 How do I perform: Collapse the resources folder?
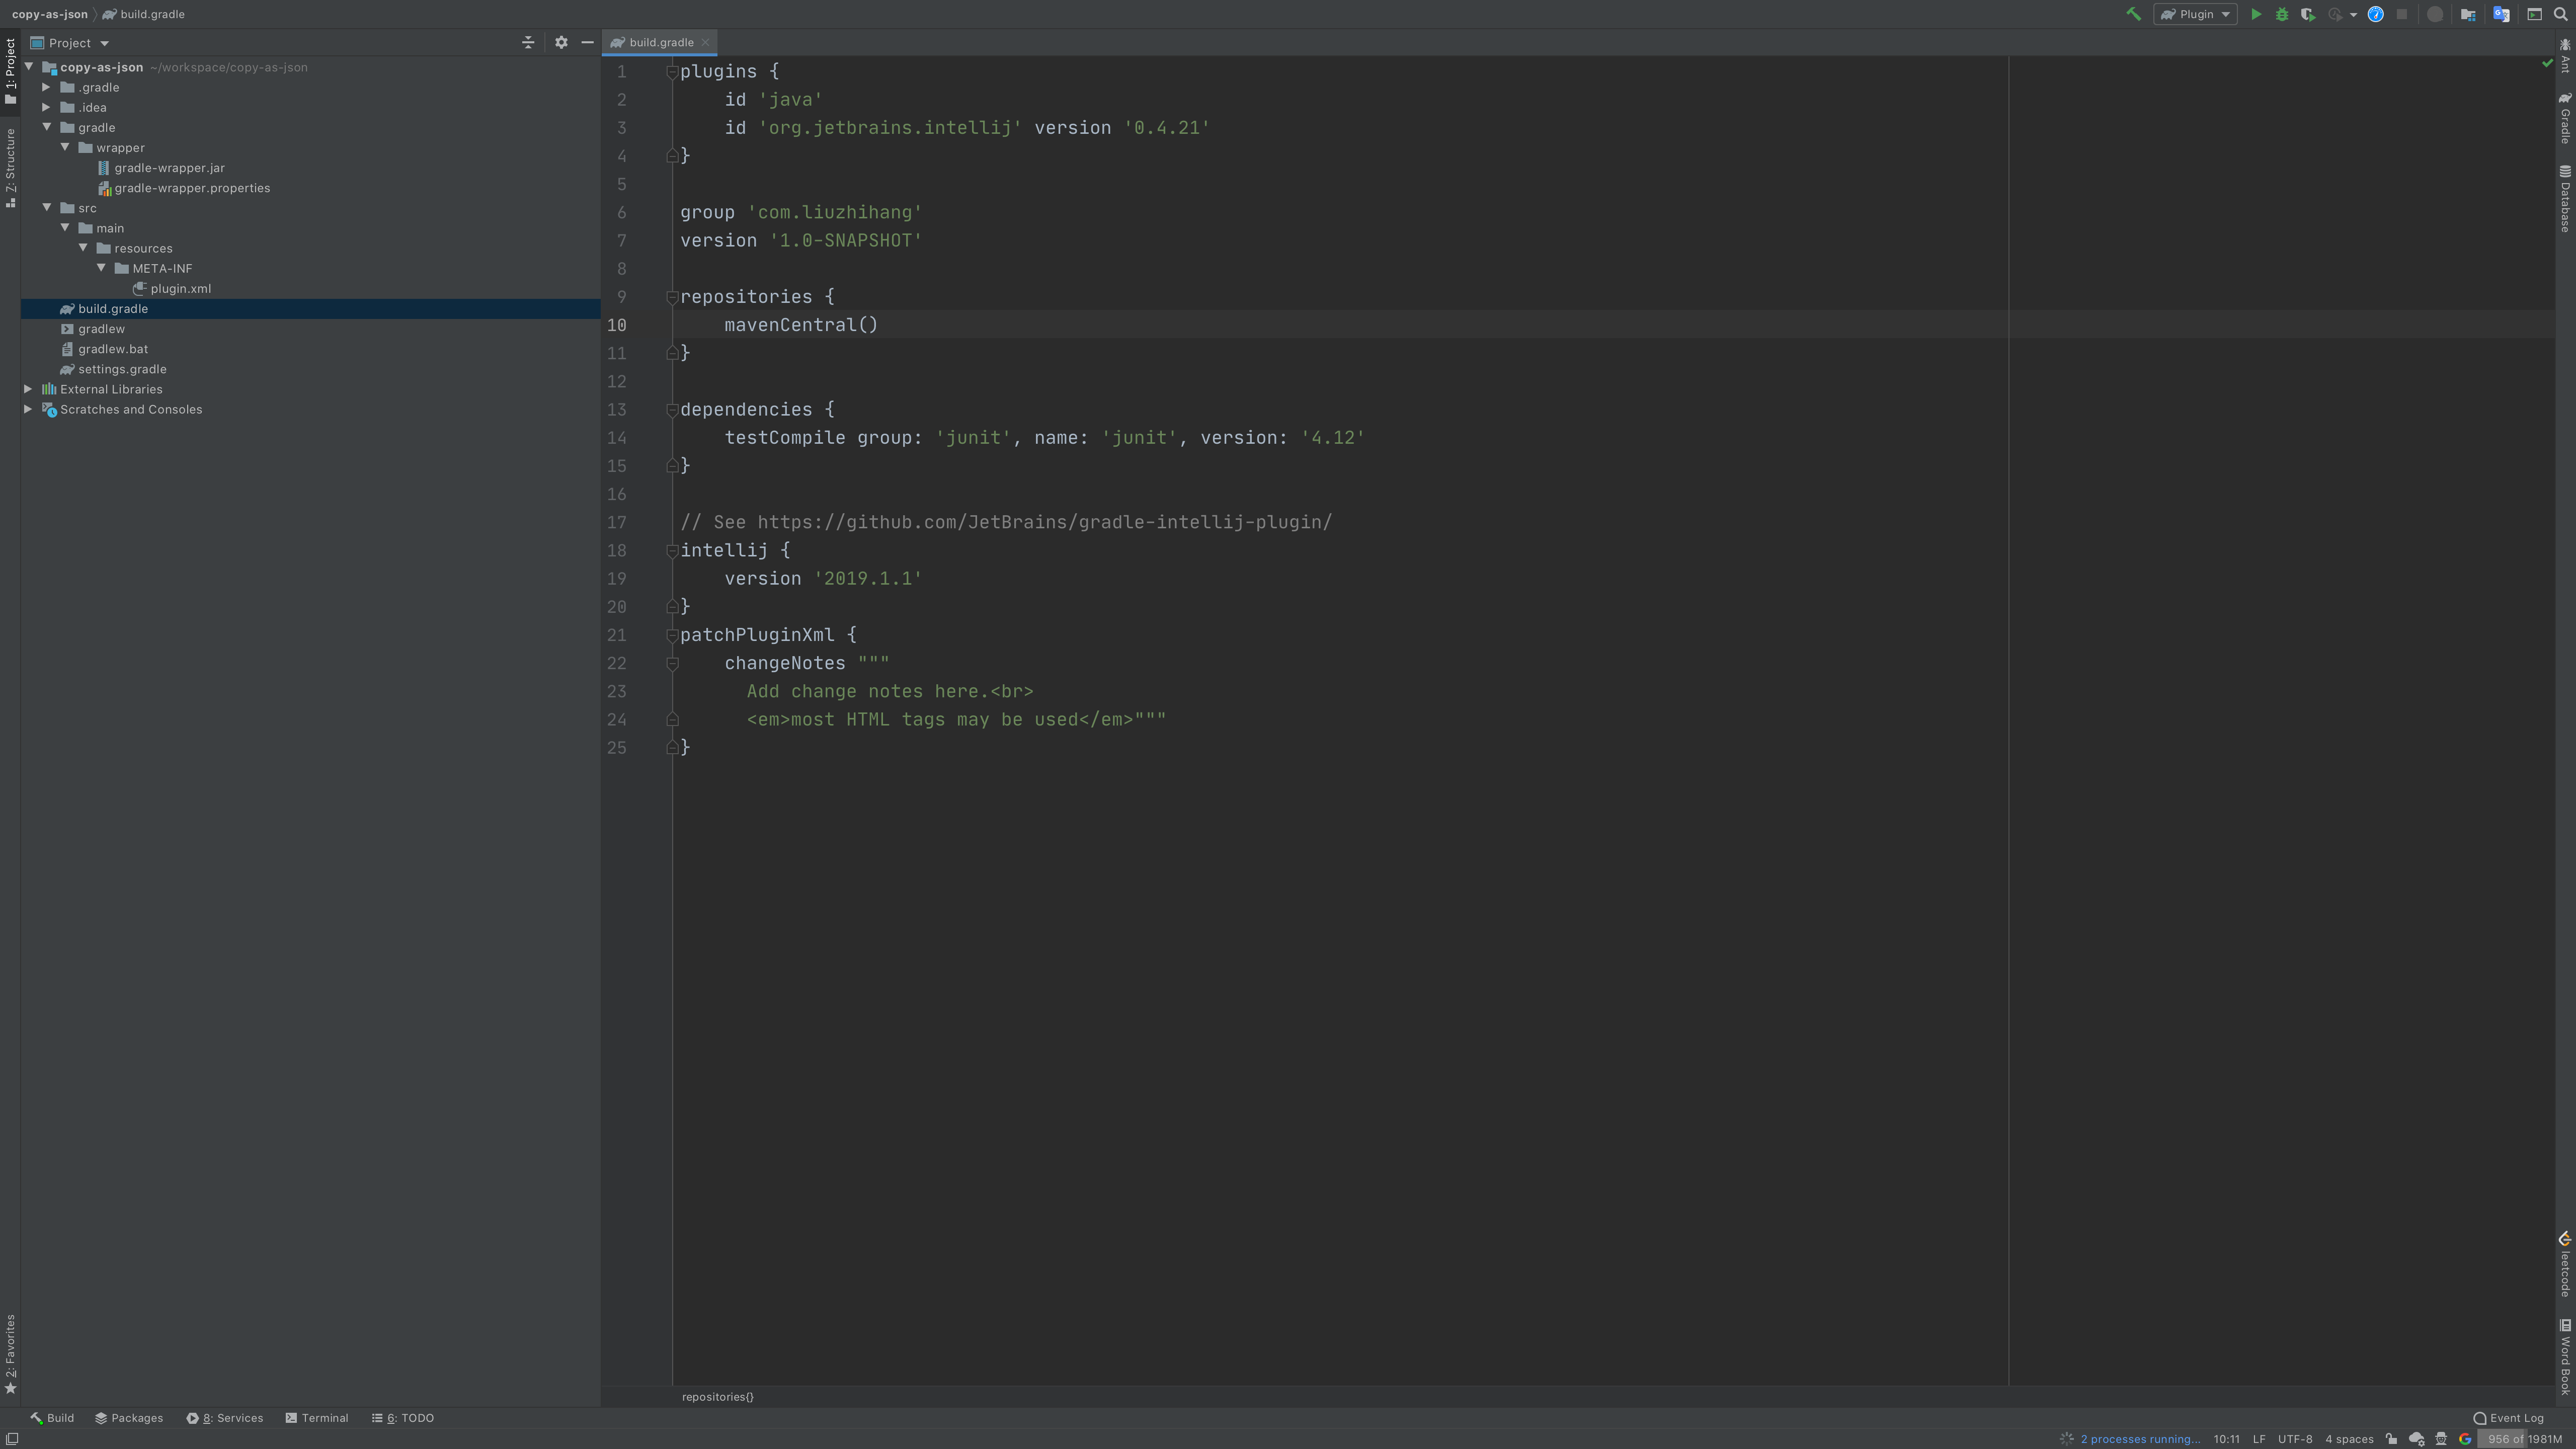pyautogui.click(x=83, y=247)
